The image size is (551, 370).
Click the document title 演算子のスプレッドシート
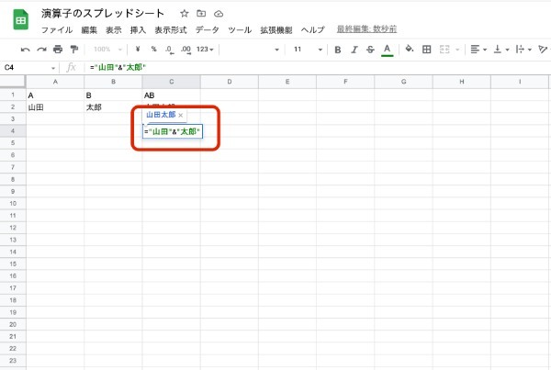[x=103, y=14]
